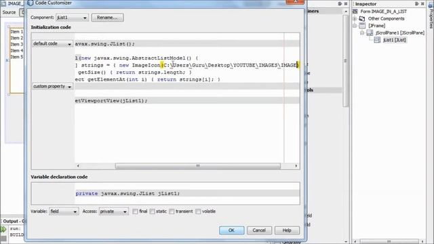This screenshot has height=244, width=434.
Task: Click the Other Components folder icon
Action: (361, 18)
